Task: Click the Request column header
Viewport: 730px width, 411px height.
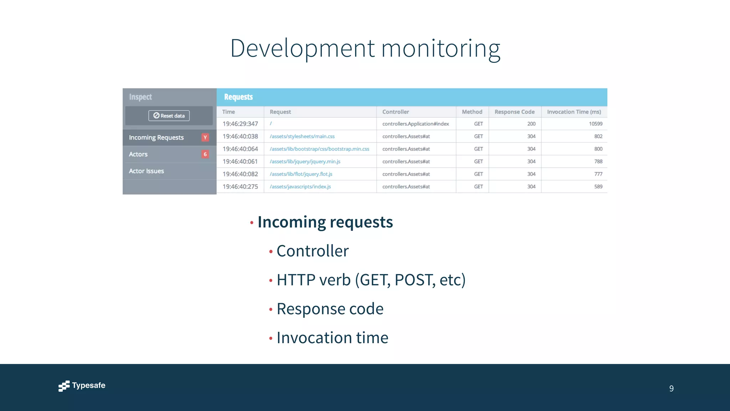Action: point(280,112)
